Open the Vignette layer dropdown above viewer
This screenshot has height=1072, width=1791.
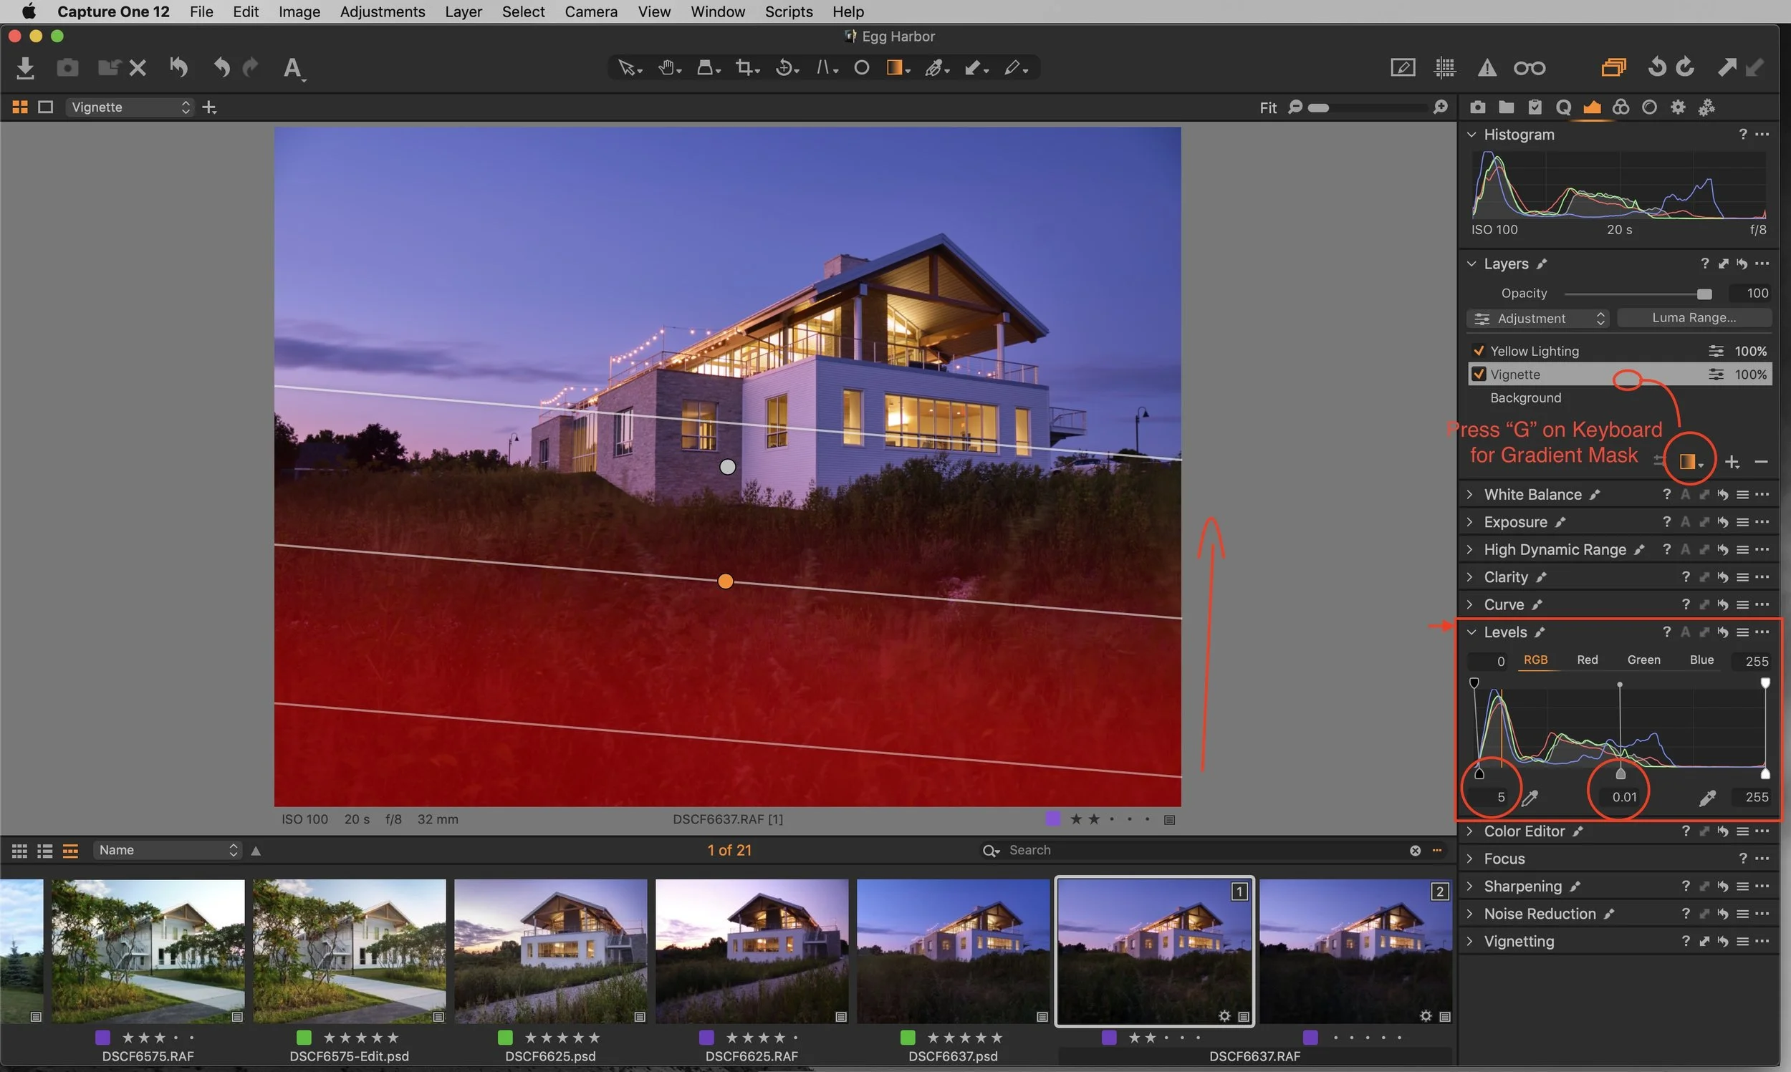(x=130, y=107)
